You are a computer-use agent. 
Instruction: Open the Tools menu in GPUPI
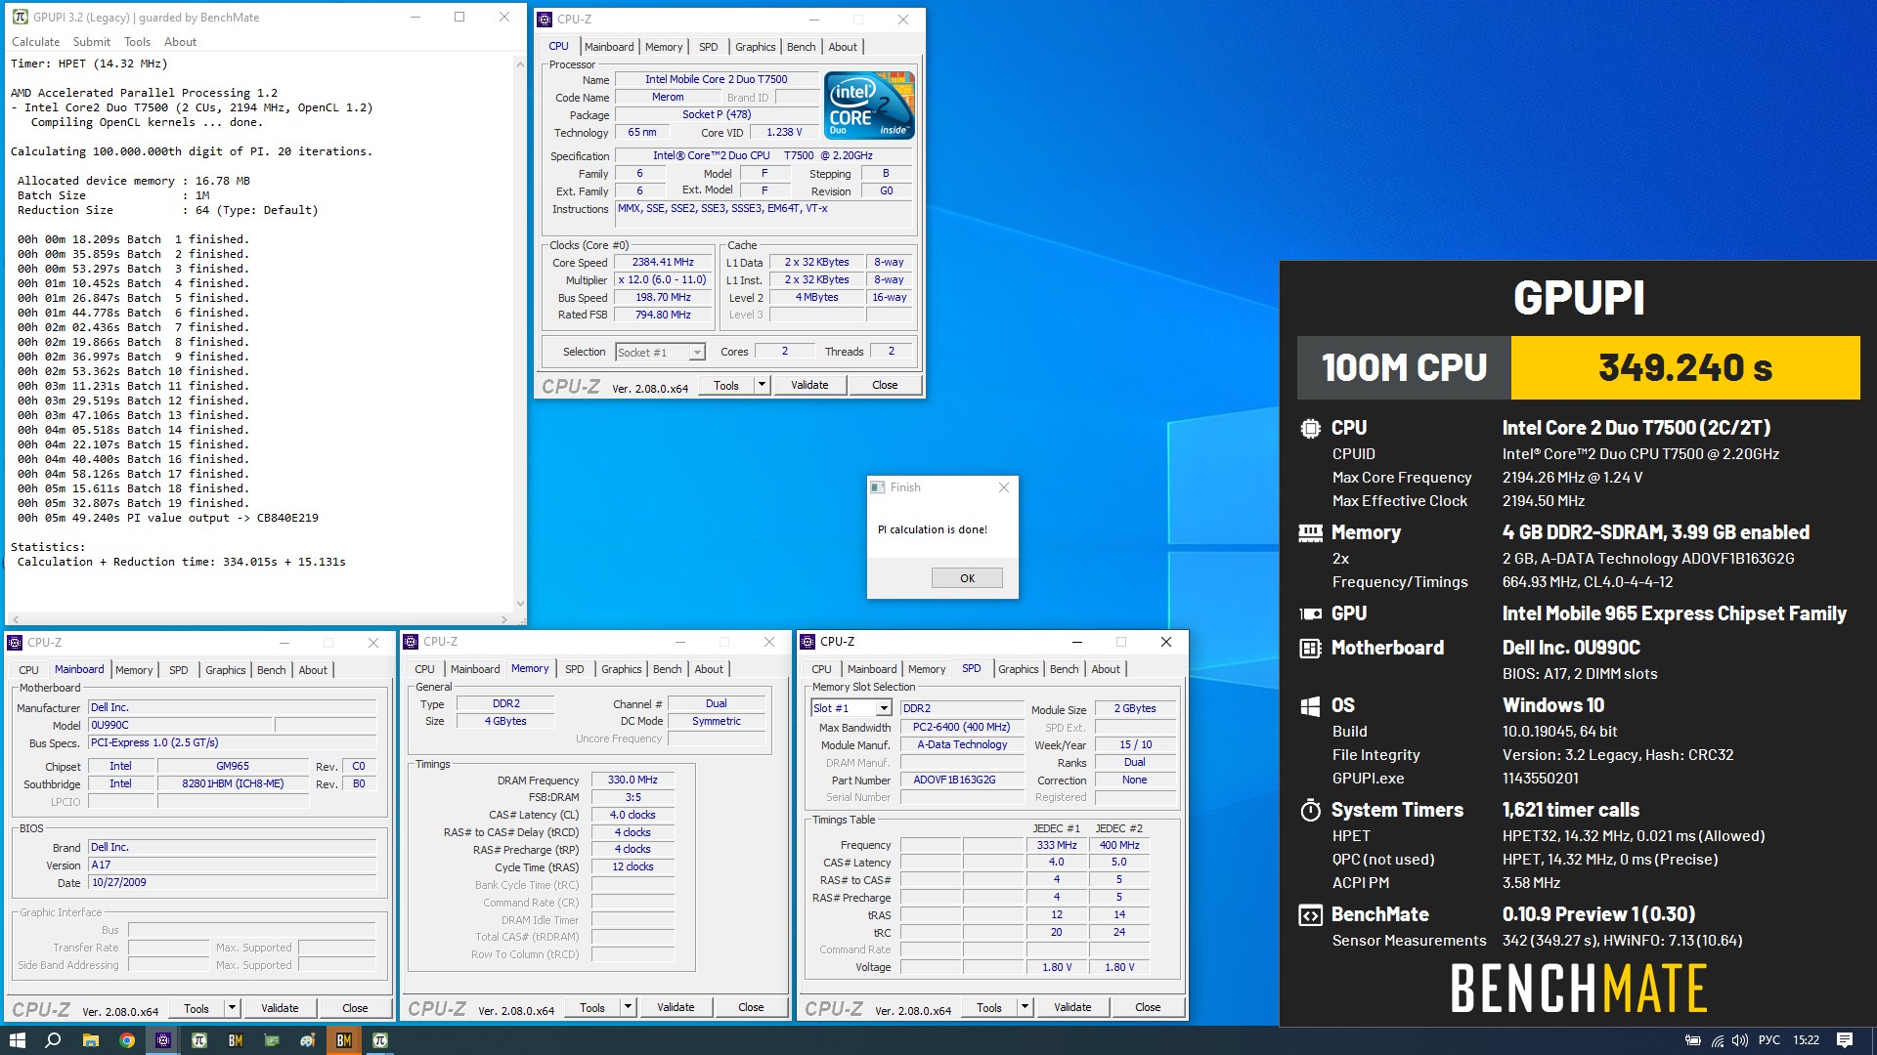[137, 42]
